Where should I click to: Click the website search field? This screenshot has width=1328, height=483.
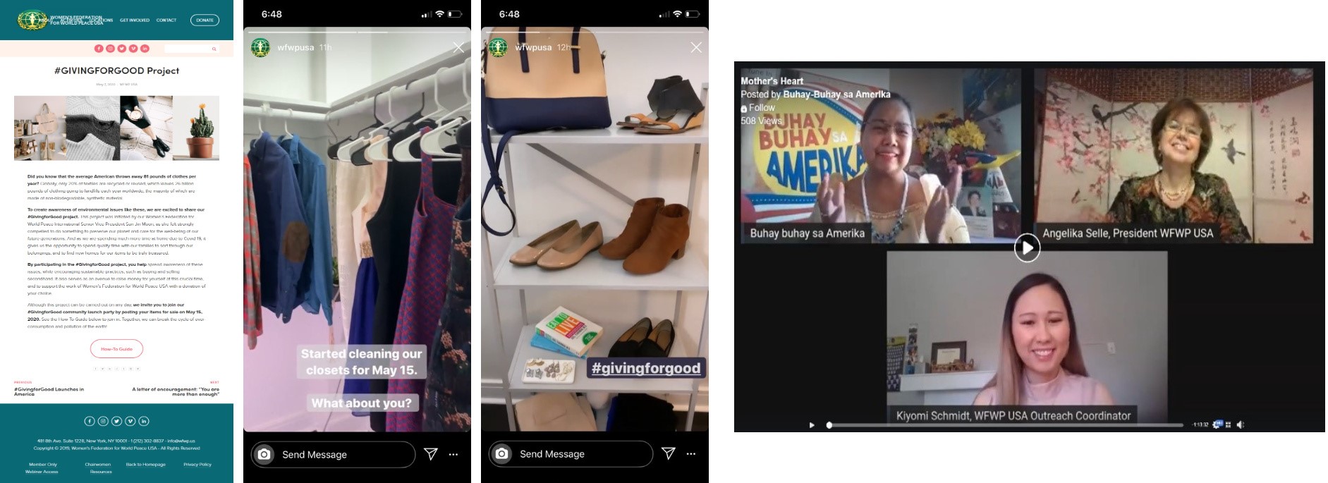click(189, 49)
